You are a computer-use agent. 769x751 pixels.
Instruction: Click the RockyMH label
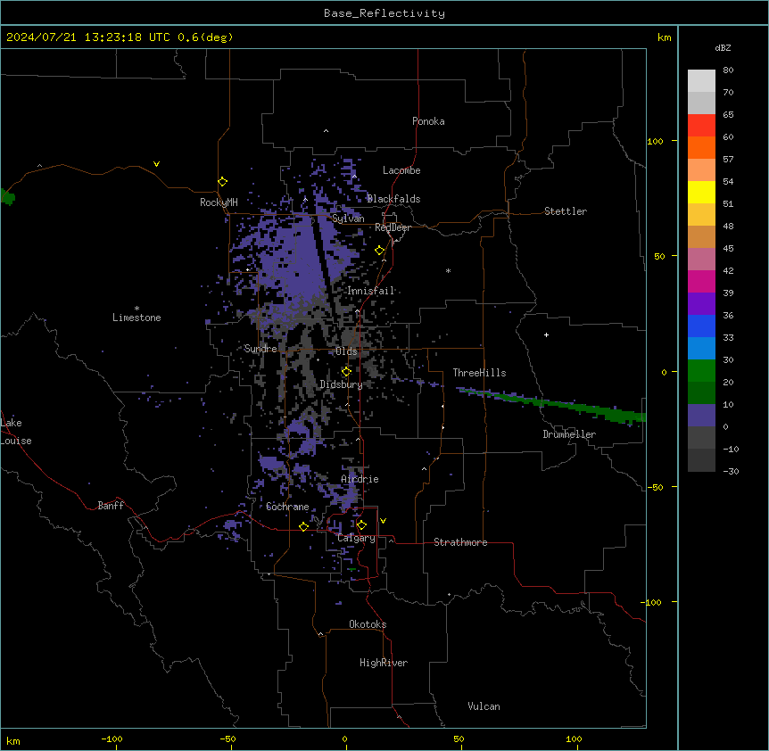[x=219, y=202]
